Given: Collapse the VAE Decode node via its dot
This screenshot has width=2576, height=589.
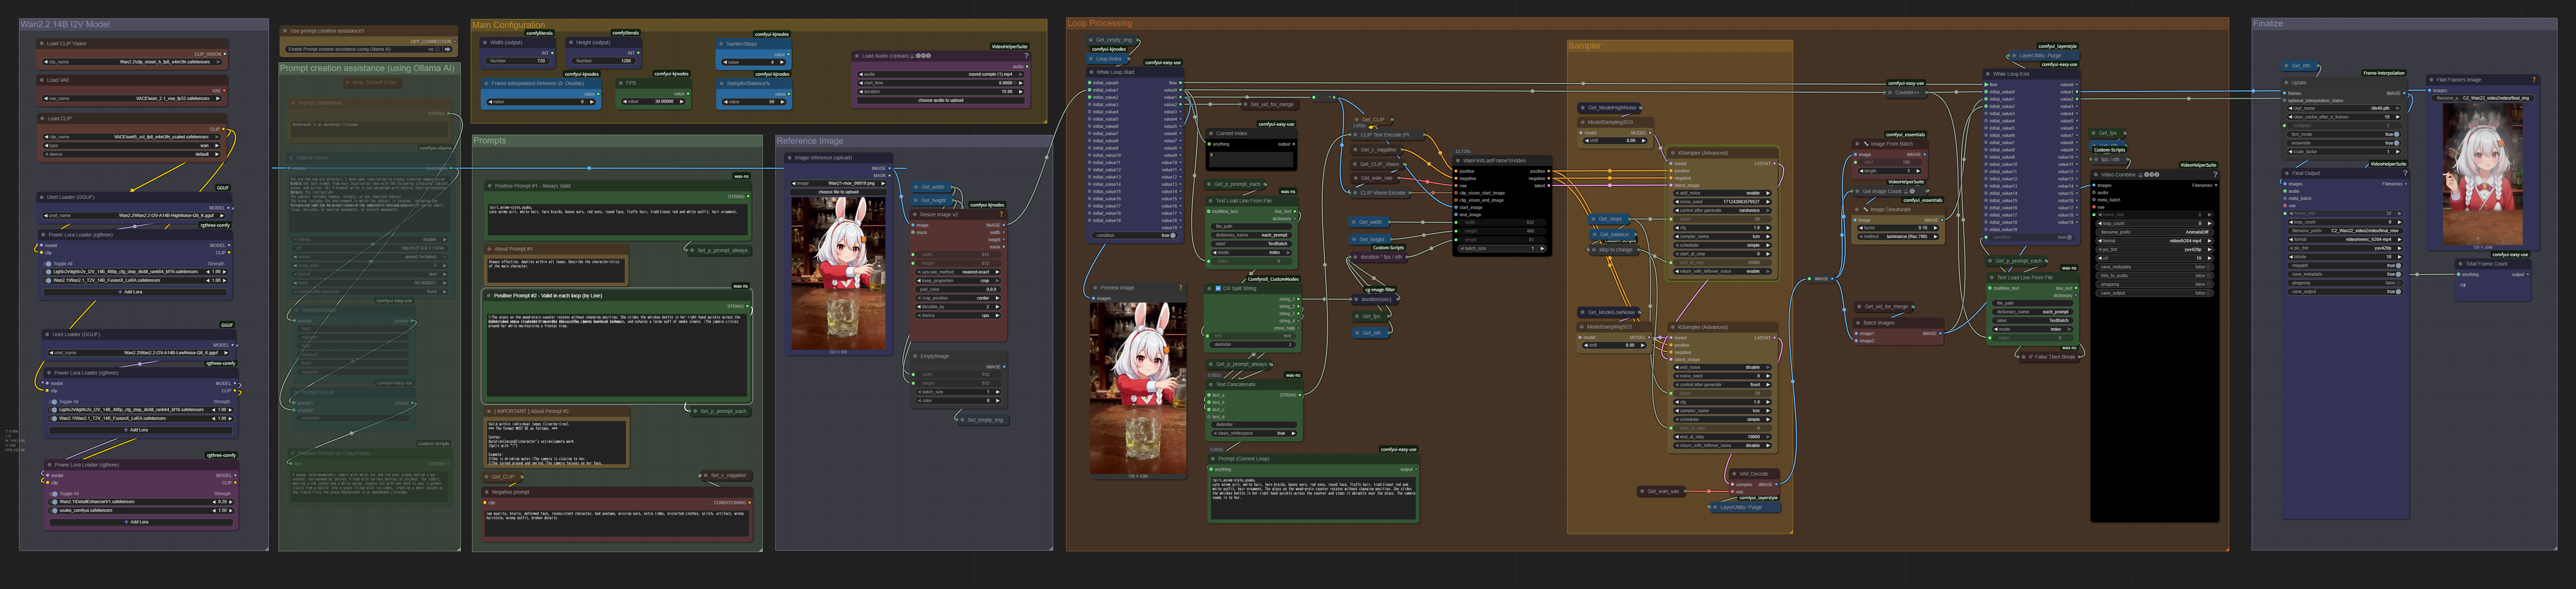Looking at the screenshot, I should coord(1734,474).
